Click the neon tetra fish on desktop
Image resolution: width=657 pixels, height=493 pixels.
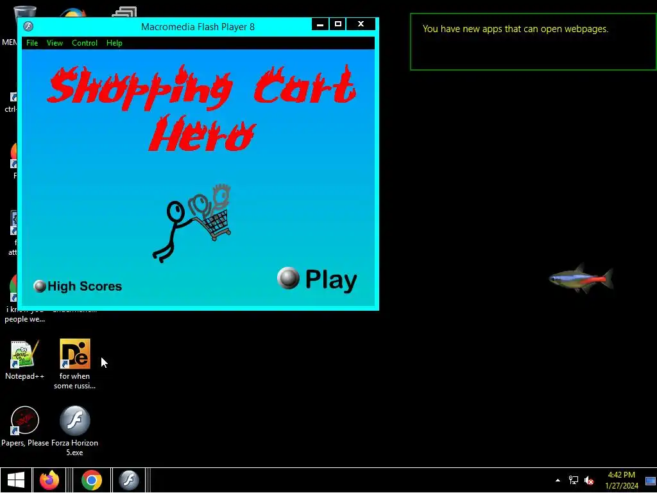[581, 279]
